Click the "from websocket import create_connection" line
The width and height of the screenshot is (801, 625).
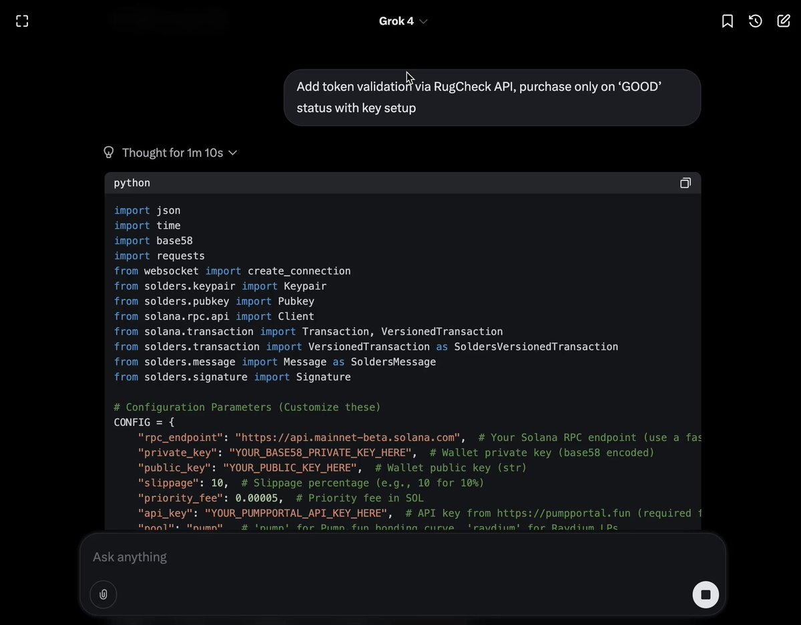pyautogui.click(x=232, y=271)
